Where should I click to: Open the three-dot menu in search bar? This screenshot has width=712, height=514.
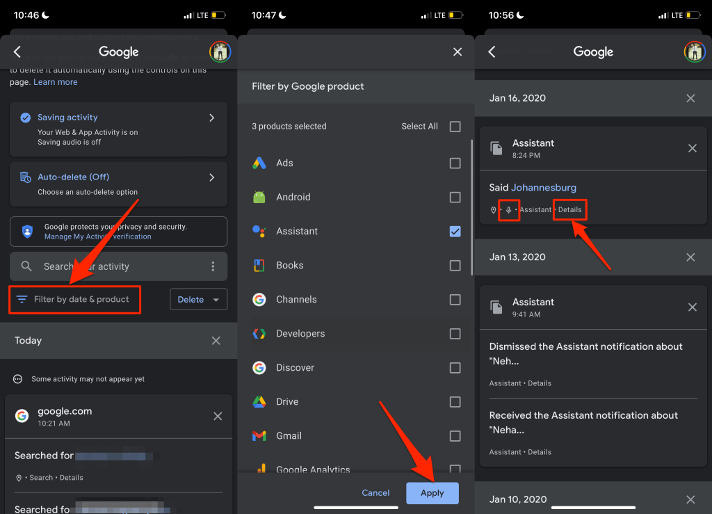pos(213,266)
